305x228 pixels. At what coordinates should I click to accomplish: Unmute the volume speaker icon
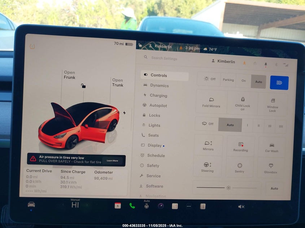point(241,206)
